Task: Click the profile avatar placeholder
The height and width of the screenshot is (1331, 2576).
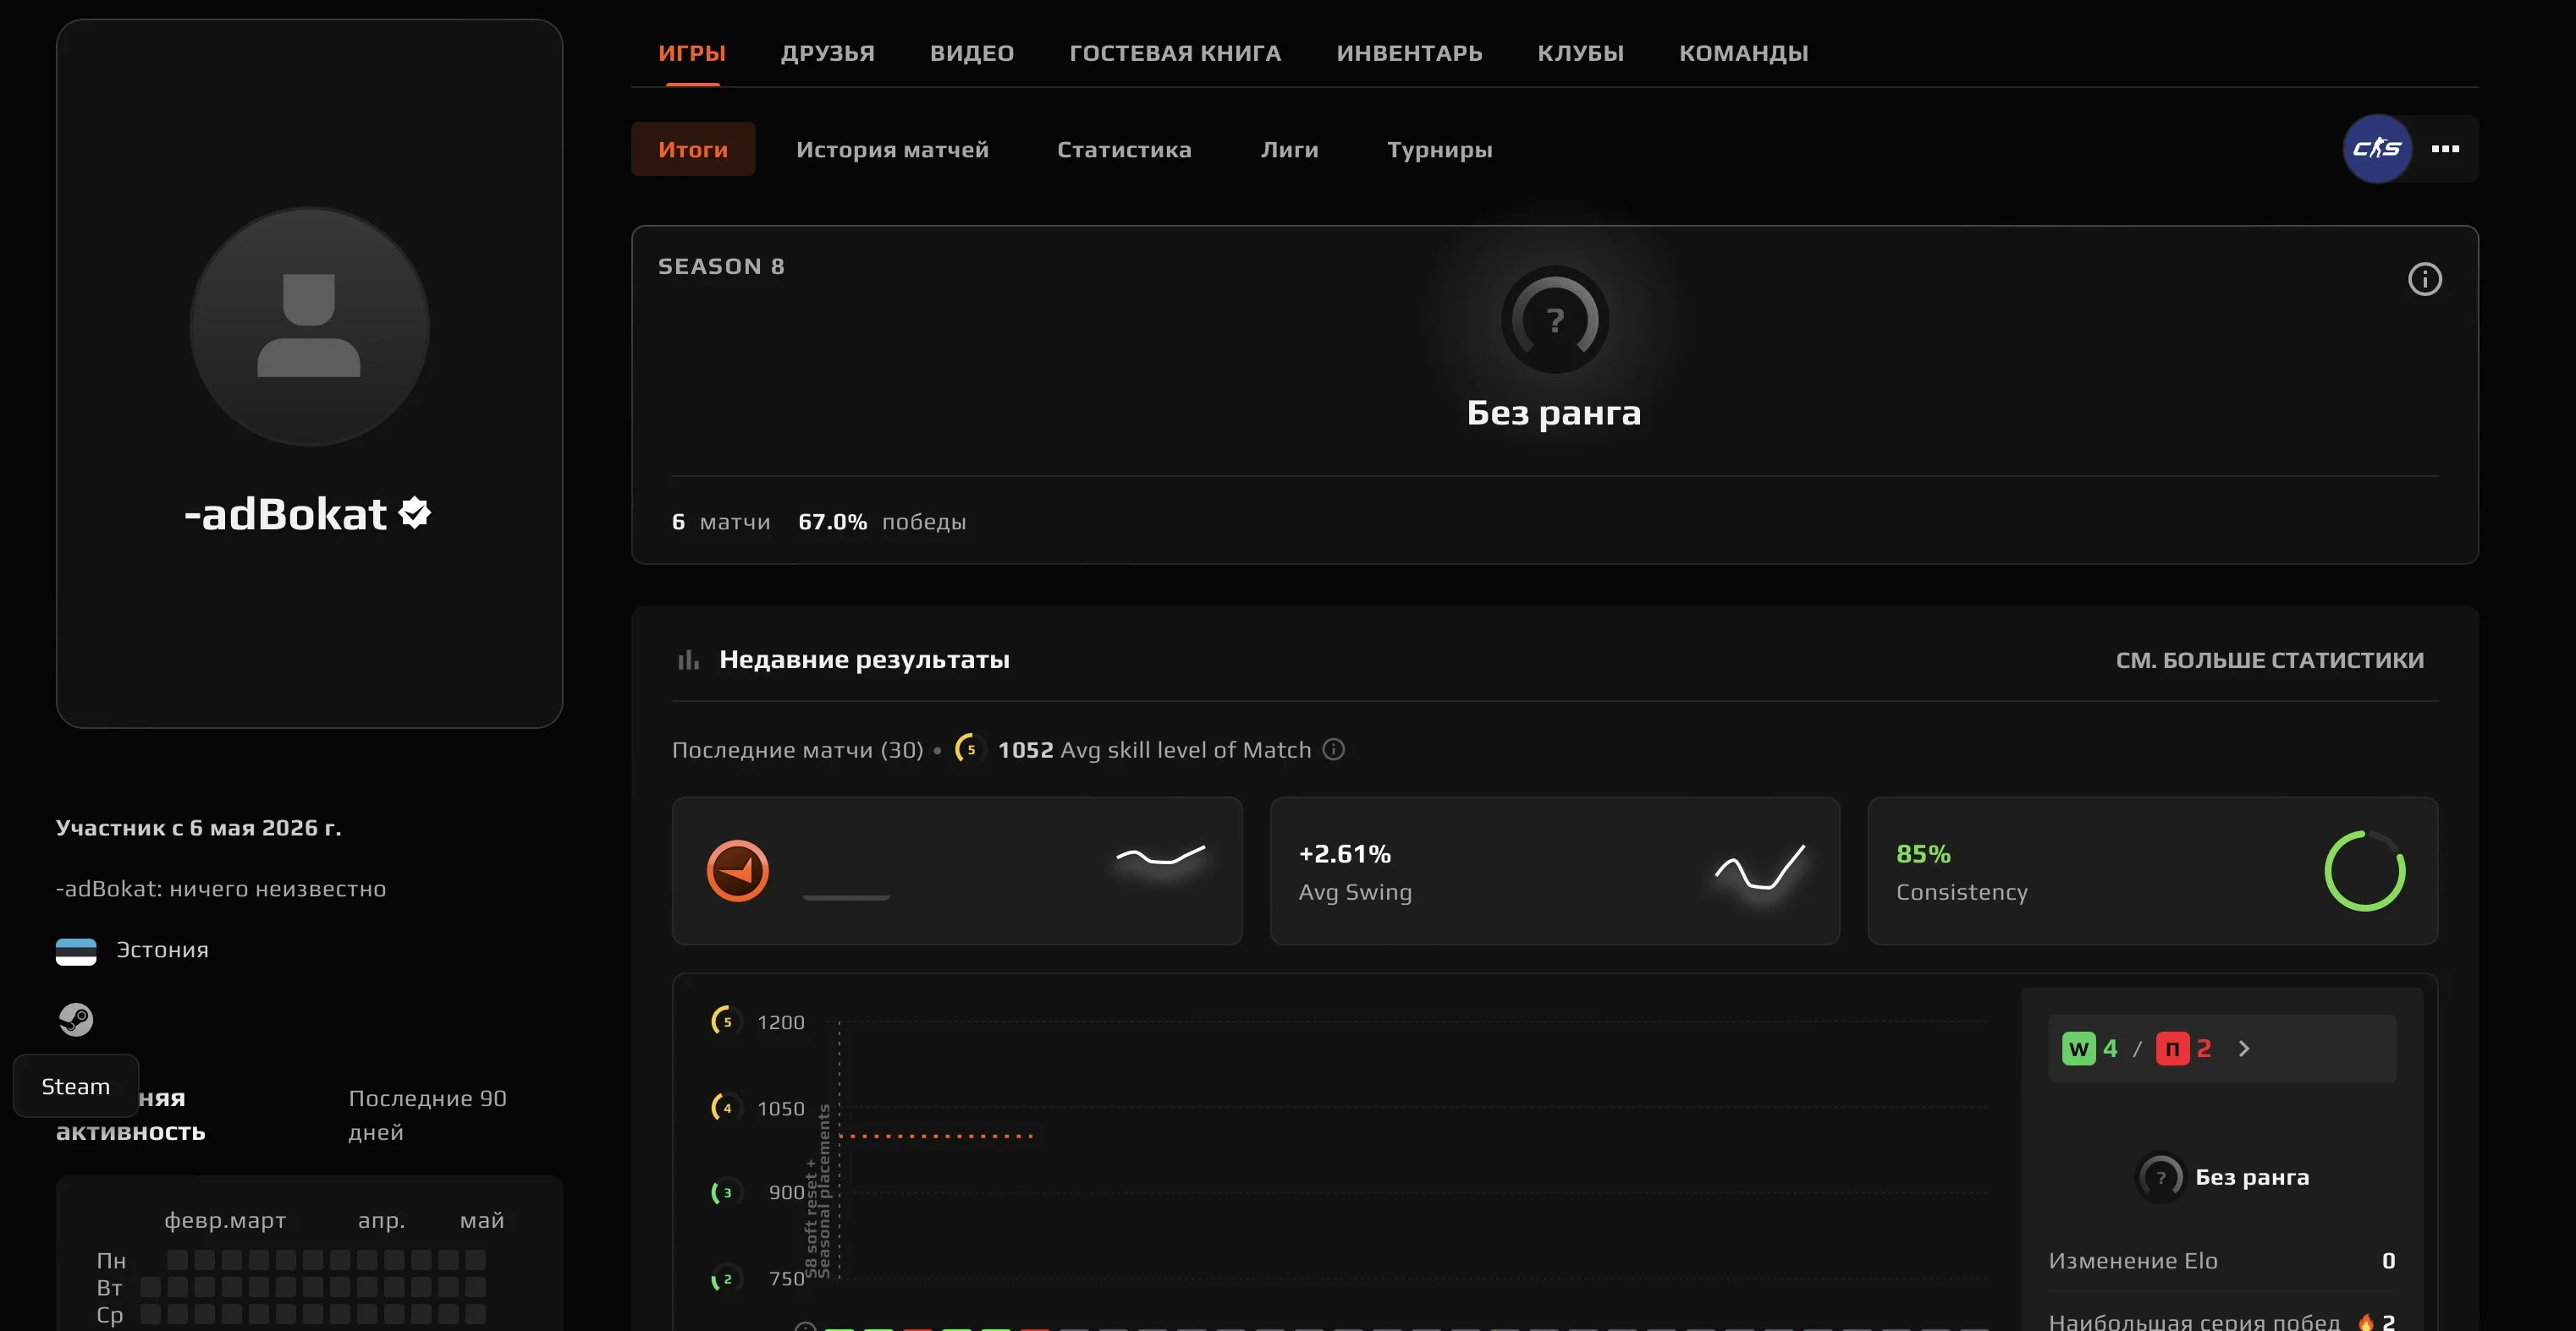Action: click(309, 326)
